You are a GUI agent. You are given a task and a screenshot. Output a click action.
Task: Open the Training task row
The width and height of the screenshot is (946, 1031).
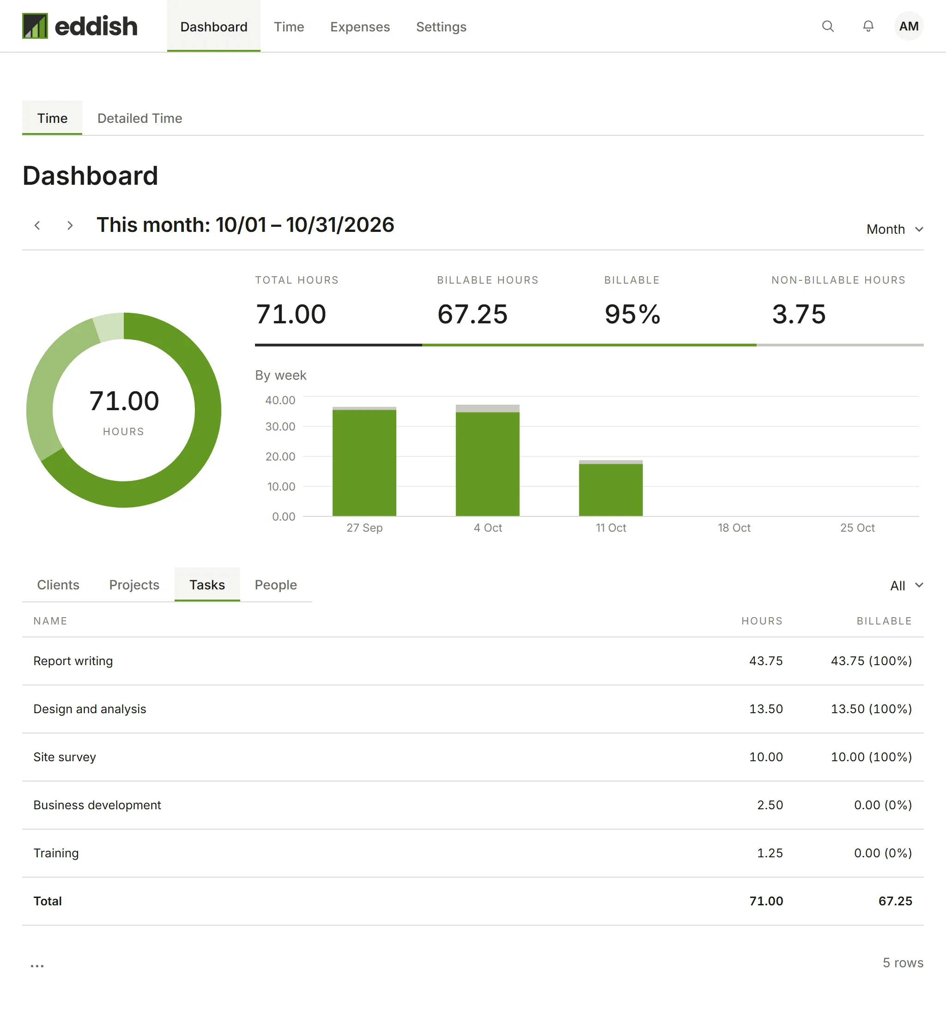click(473, 853)
